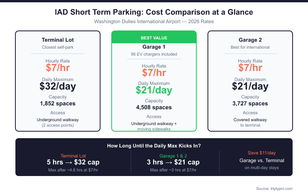308x193 pixels.
Task: Click the Washington Dulles 2026 Rates subtitle
Action: click(x=154, y=22)
